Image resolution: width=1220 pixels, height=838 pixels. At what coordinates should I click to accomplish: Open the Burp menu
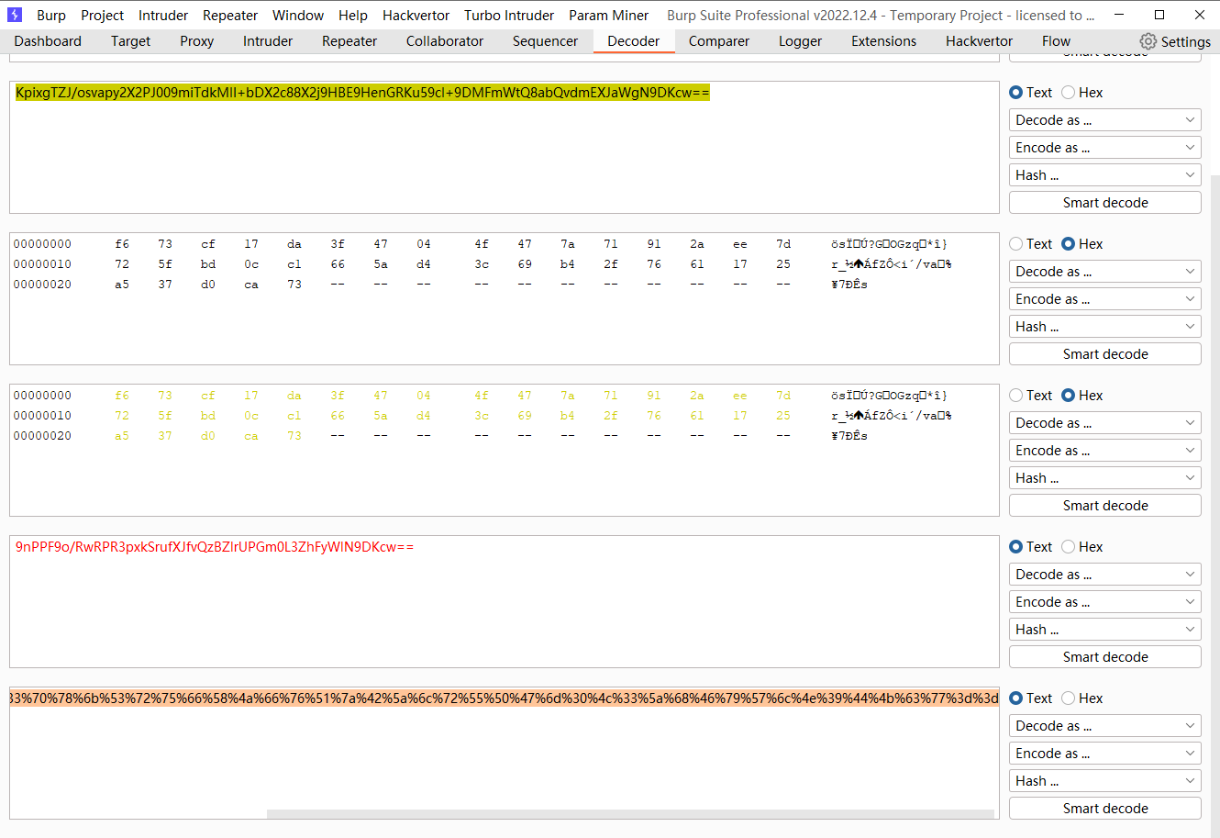[x=51, y=15]
